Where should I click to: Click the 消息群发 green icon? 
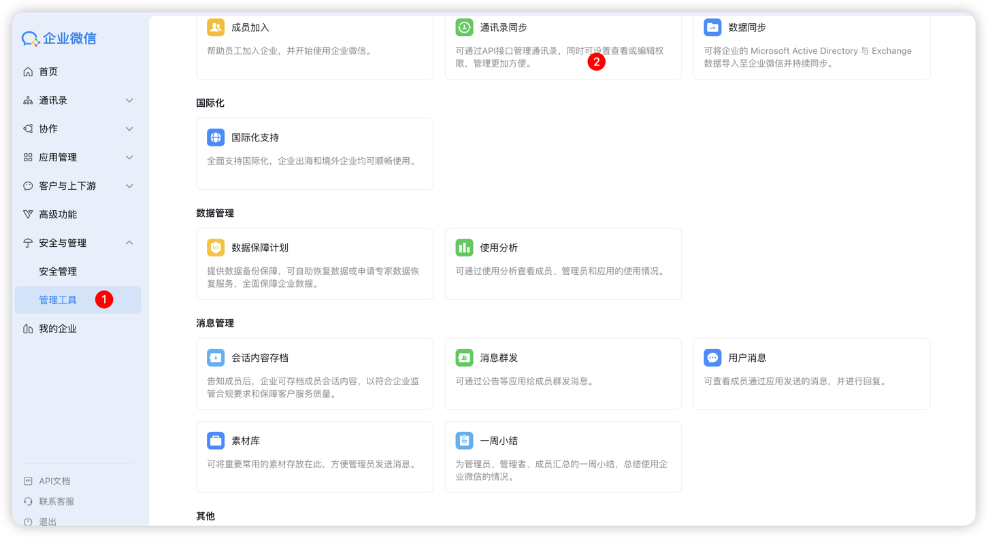click(464, 358)
